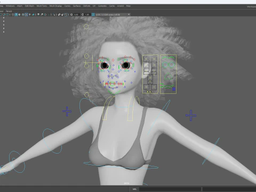Select the top-right square slider in control panel

154,59
